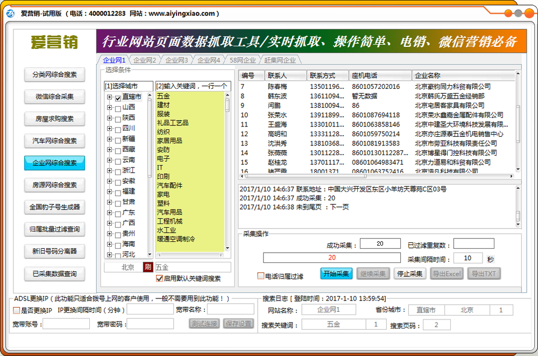Open 房源网综合搜索 from sidebar
Screen dimensions: 538x356
point(54,185)
